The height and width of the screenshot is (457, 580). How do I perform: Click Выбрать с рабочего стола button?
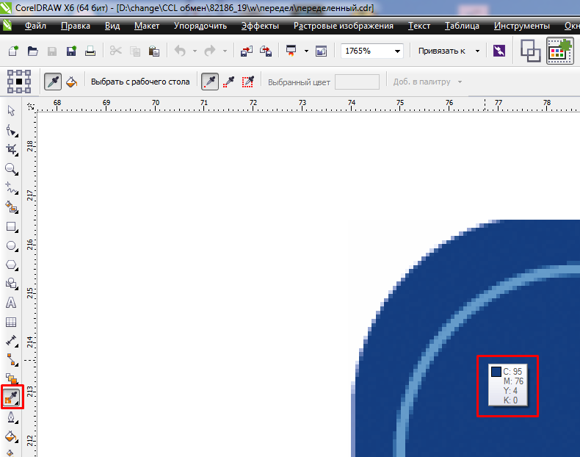(140, 82)
